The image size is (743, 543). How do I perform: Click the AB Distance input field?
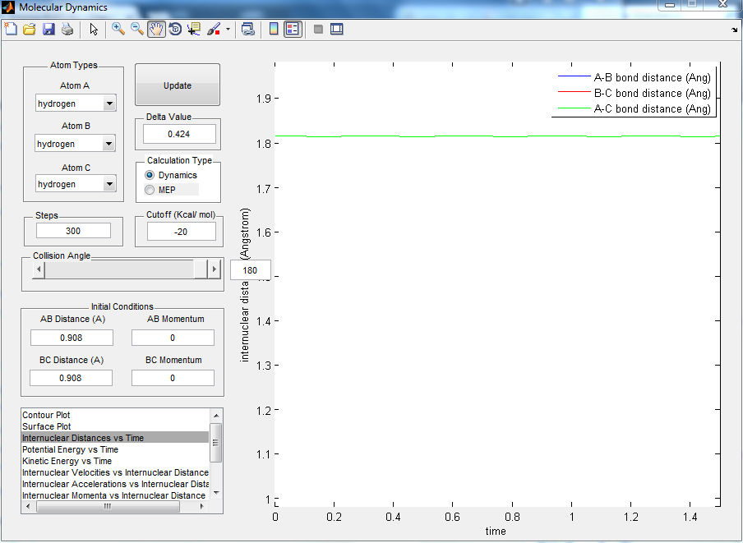pyautogui.click(x=72, y=338)
